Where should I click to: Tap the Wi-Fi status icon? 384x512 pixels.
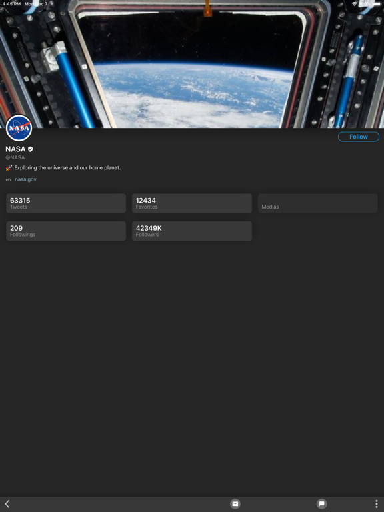[x=354, y=3]
